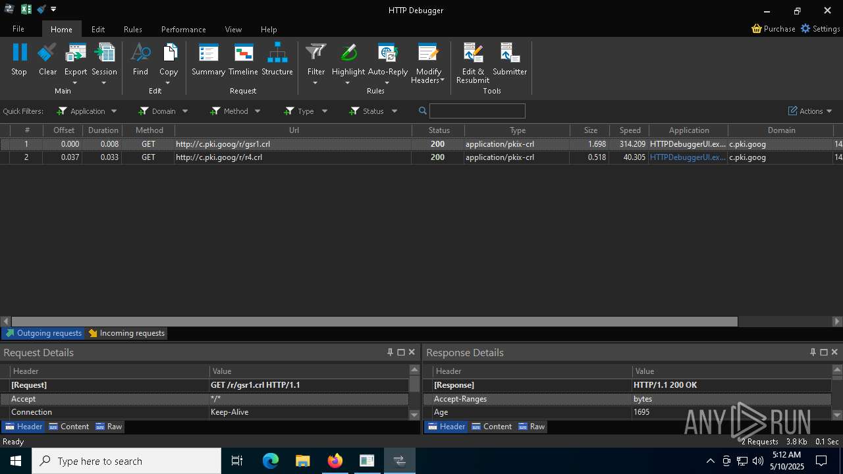Open Modify Headers tool
843x474 pixels.
428,63
